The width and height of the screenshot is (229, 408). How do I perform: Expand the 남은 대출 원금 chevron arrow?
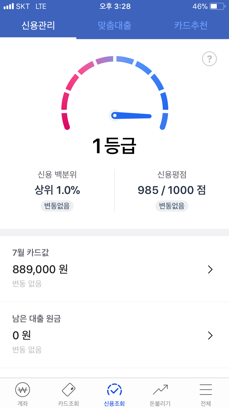click(x=210, y=336)
